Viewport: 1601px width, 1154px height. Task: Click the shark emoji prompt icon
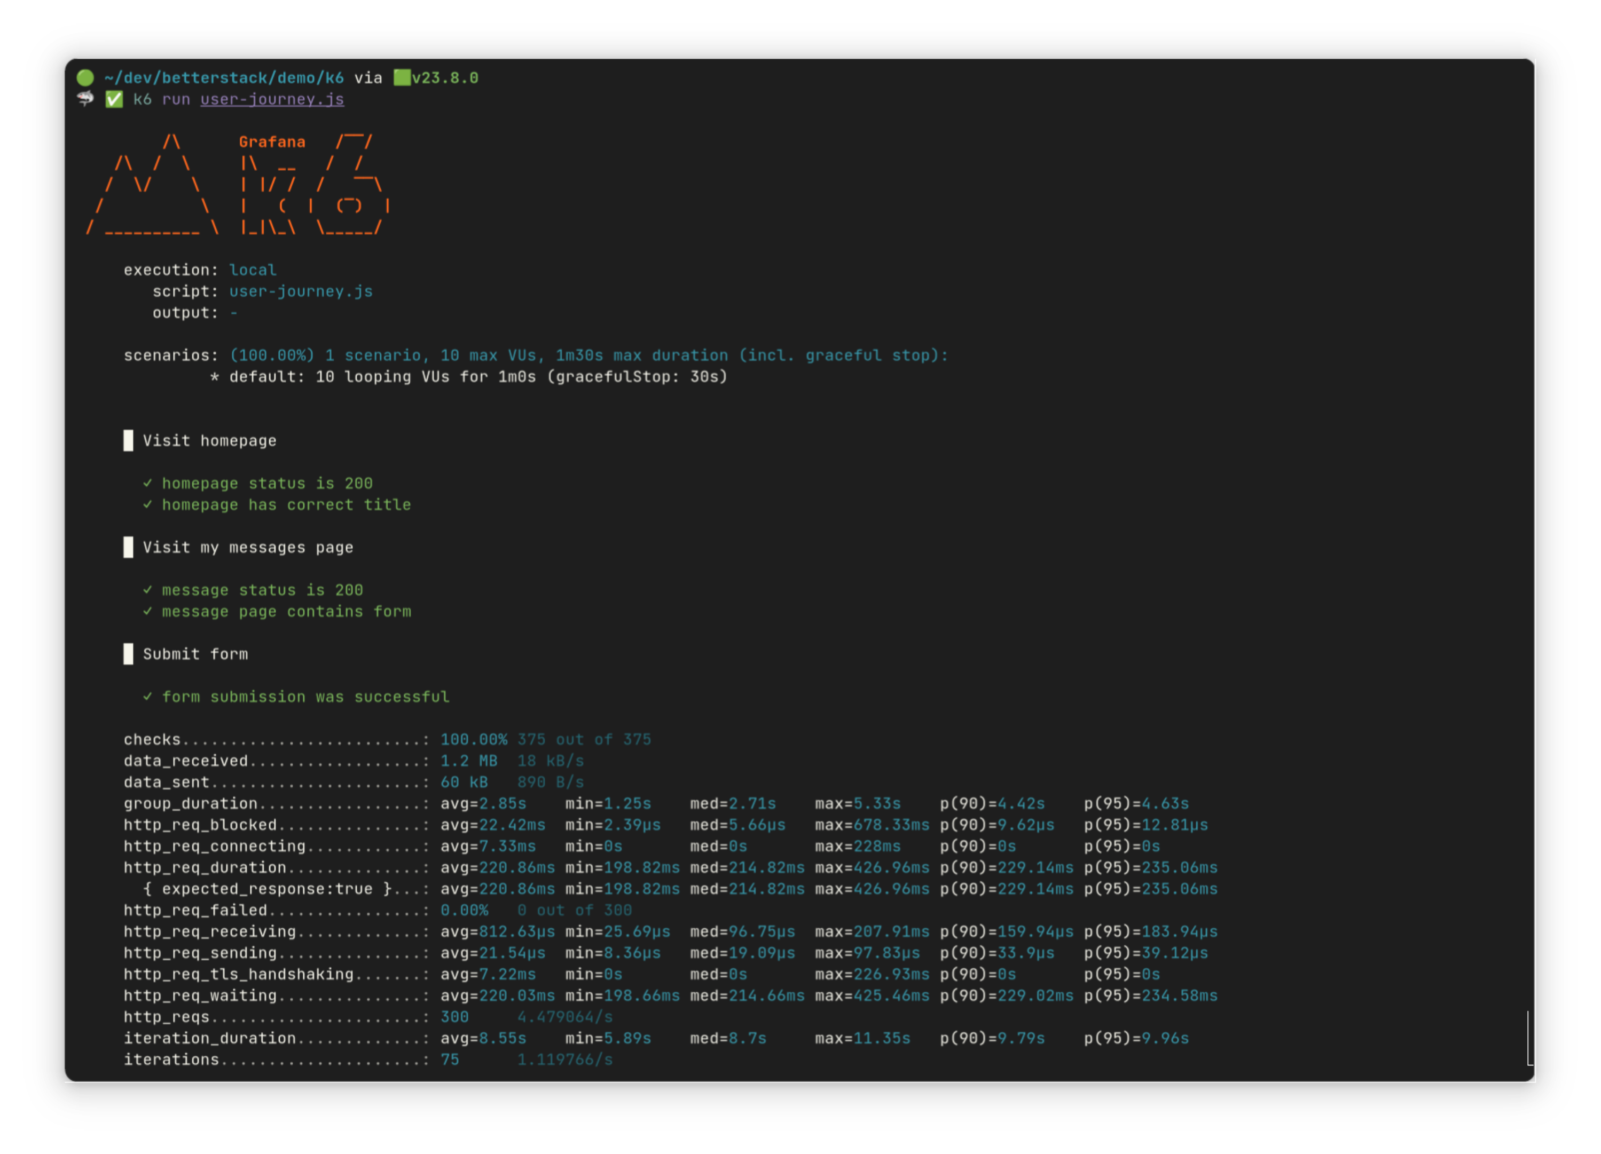pyautogui.click(x=85, y=99)
